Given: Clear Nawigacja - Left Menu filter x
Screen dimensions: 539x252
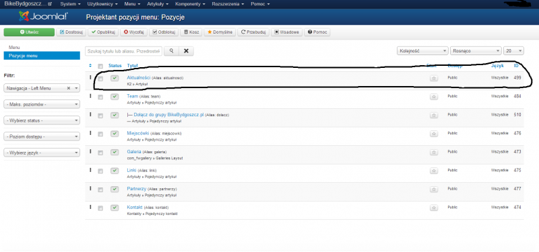Looking at the screenshot, I should tap(69, 88).
